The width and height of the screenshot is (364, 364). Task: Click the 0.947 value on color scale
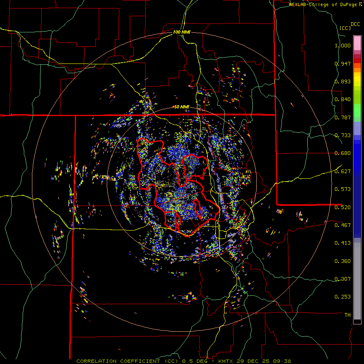pos(343,63)
